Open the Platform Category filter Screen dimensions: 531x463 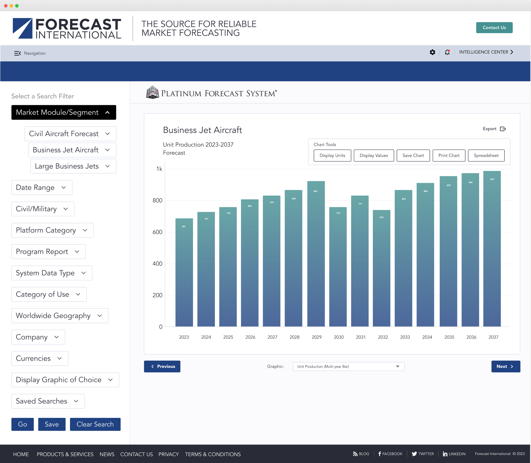coord(53,230)
